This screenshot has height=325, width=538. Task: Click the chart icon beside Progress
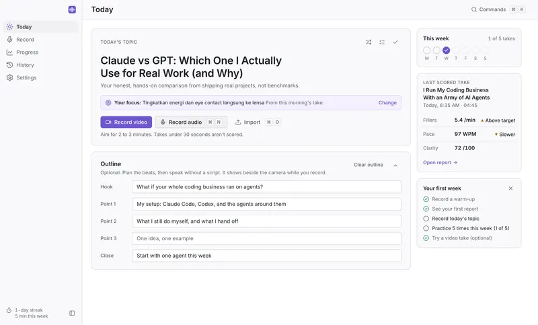click(x=9, y=52)
